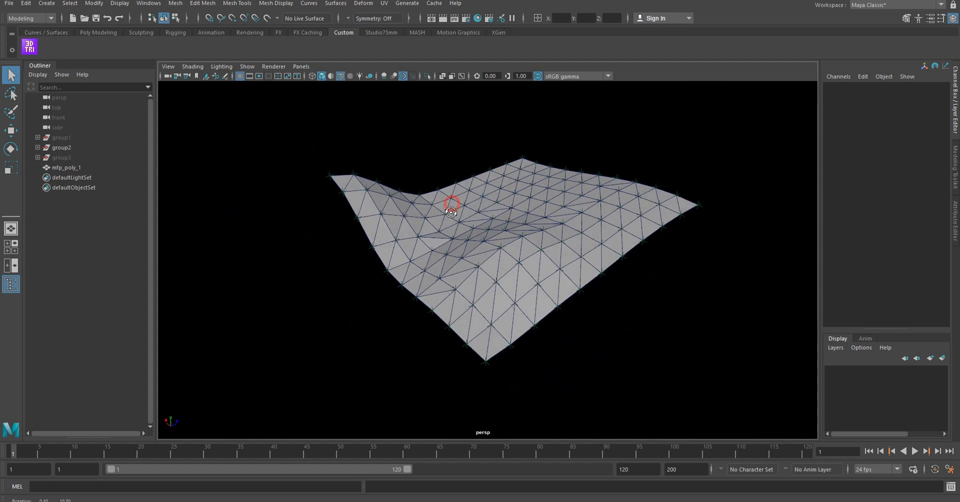
Task: Expand group3 in the Outliner
Action: (x=38, y=157)
